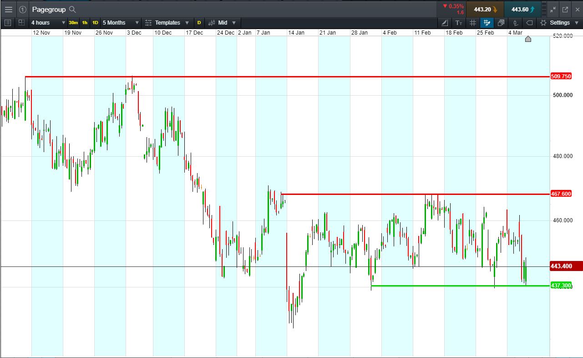The image size is (583, 358).
Task: Toggle the chart gridlines icon
Action: (473, 22)
